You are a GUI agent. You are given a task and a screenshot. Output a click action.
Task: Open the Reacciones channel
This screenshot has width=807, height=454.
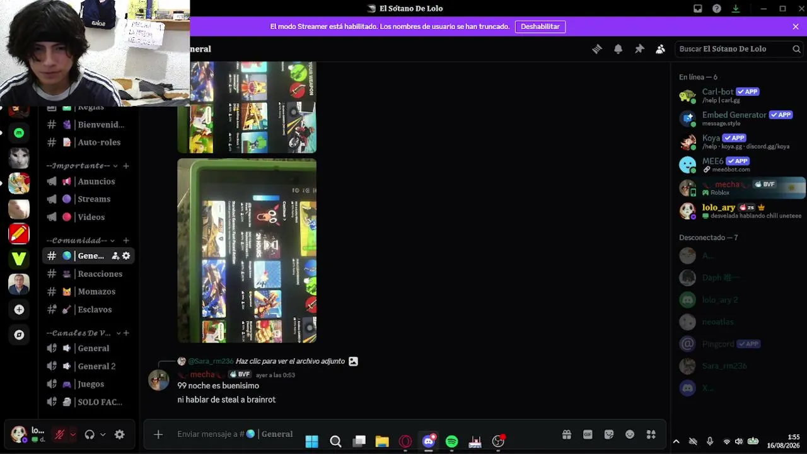(x=88, y=274)
